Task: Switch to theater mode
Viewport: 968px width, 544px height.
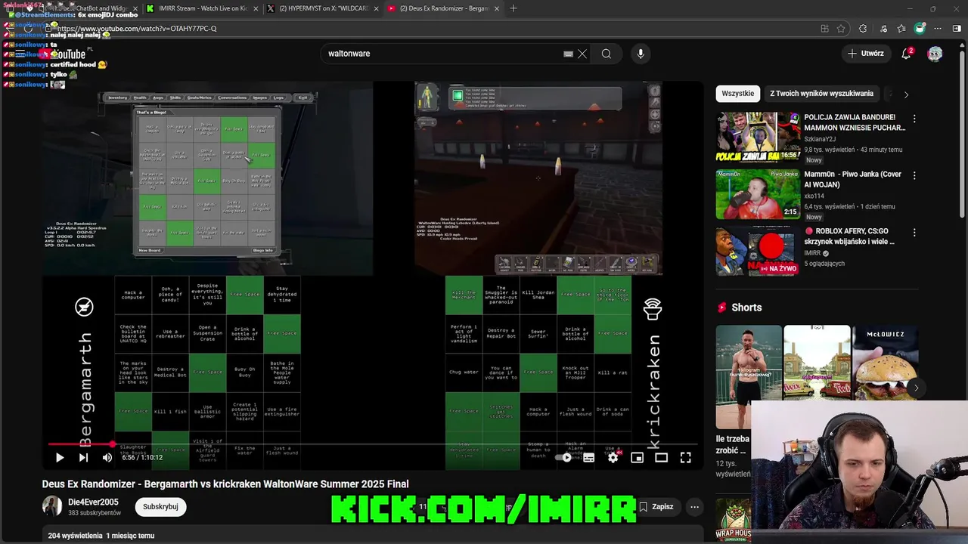Action: pyautogui.click(x=661, y=457)
